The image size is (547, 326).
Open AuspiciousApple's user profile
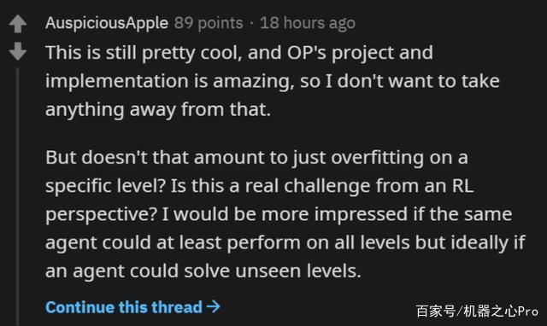coord(107,23)
